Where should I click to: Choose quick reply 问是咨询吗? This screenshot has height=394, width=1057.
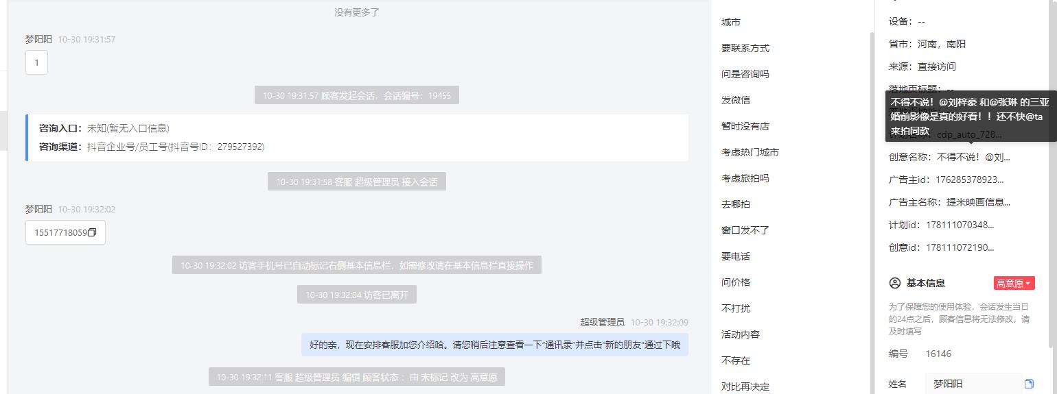pyautogui.click(x=745, y=74)
